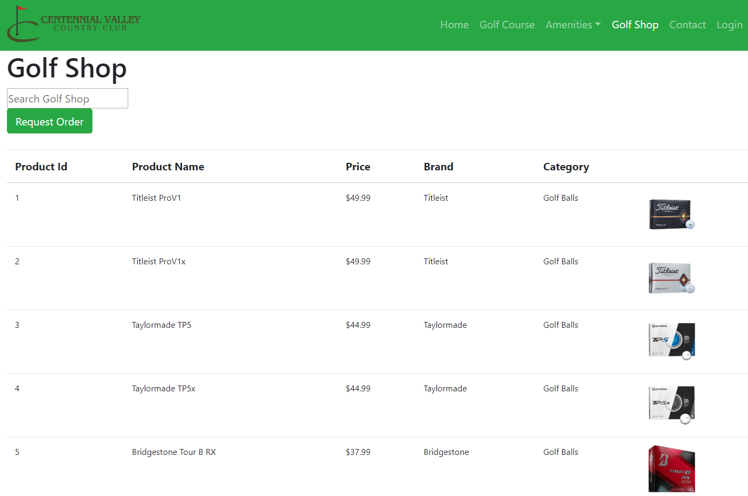Open the Titleist ProV1x product image

[672, 278]
